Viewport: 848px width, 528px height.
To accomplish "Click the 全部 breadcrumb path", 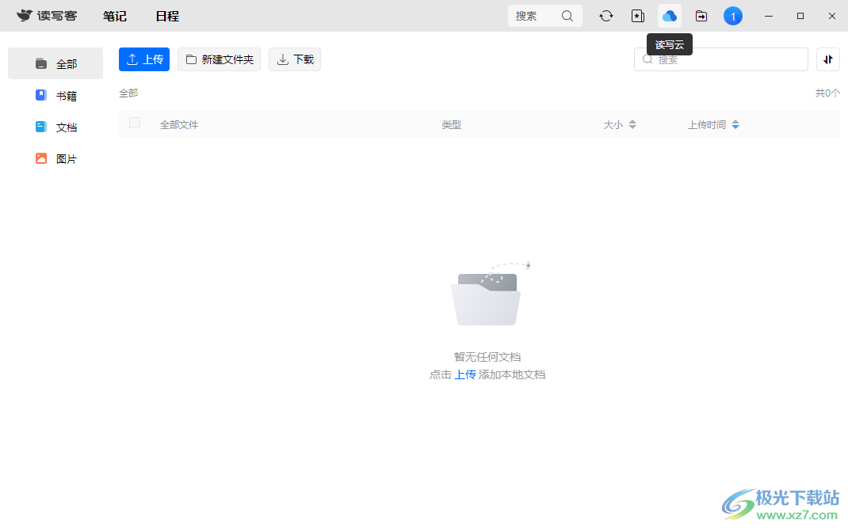I will (x=128, y=93).
